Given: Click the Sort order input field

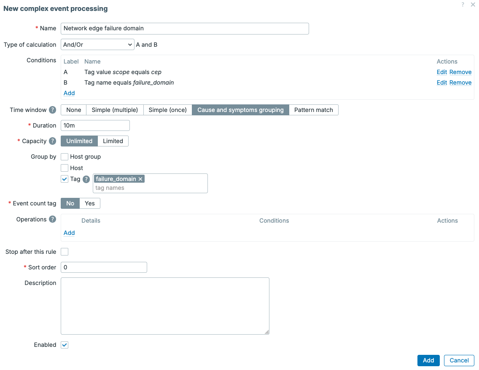Looking at the screenshot, I should (104, 267).
